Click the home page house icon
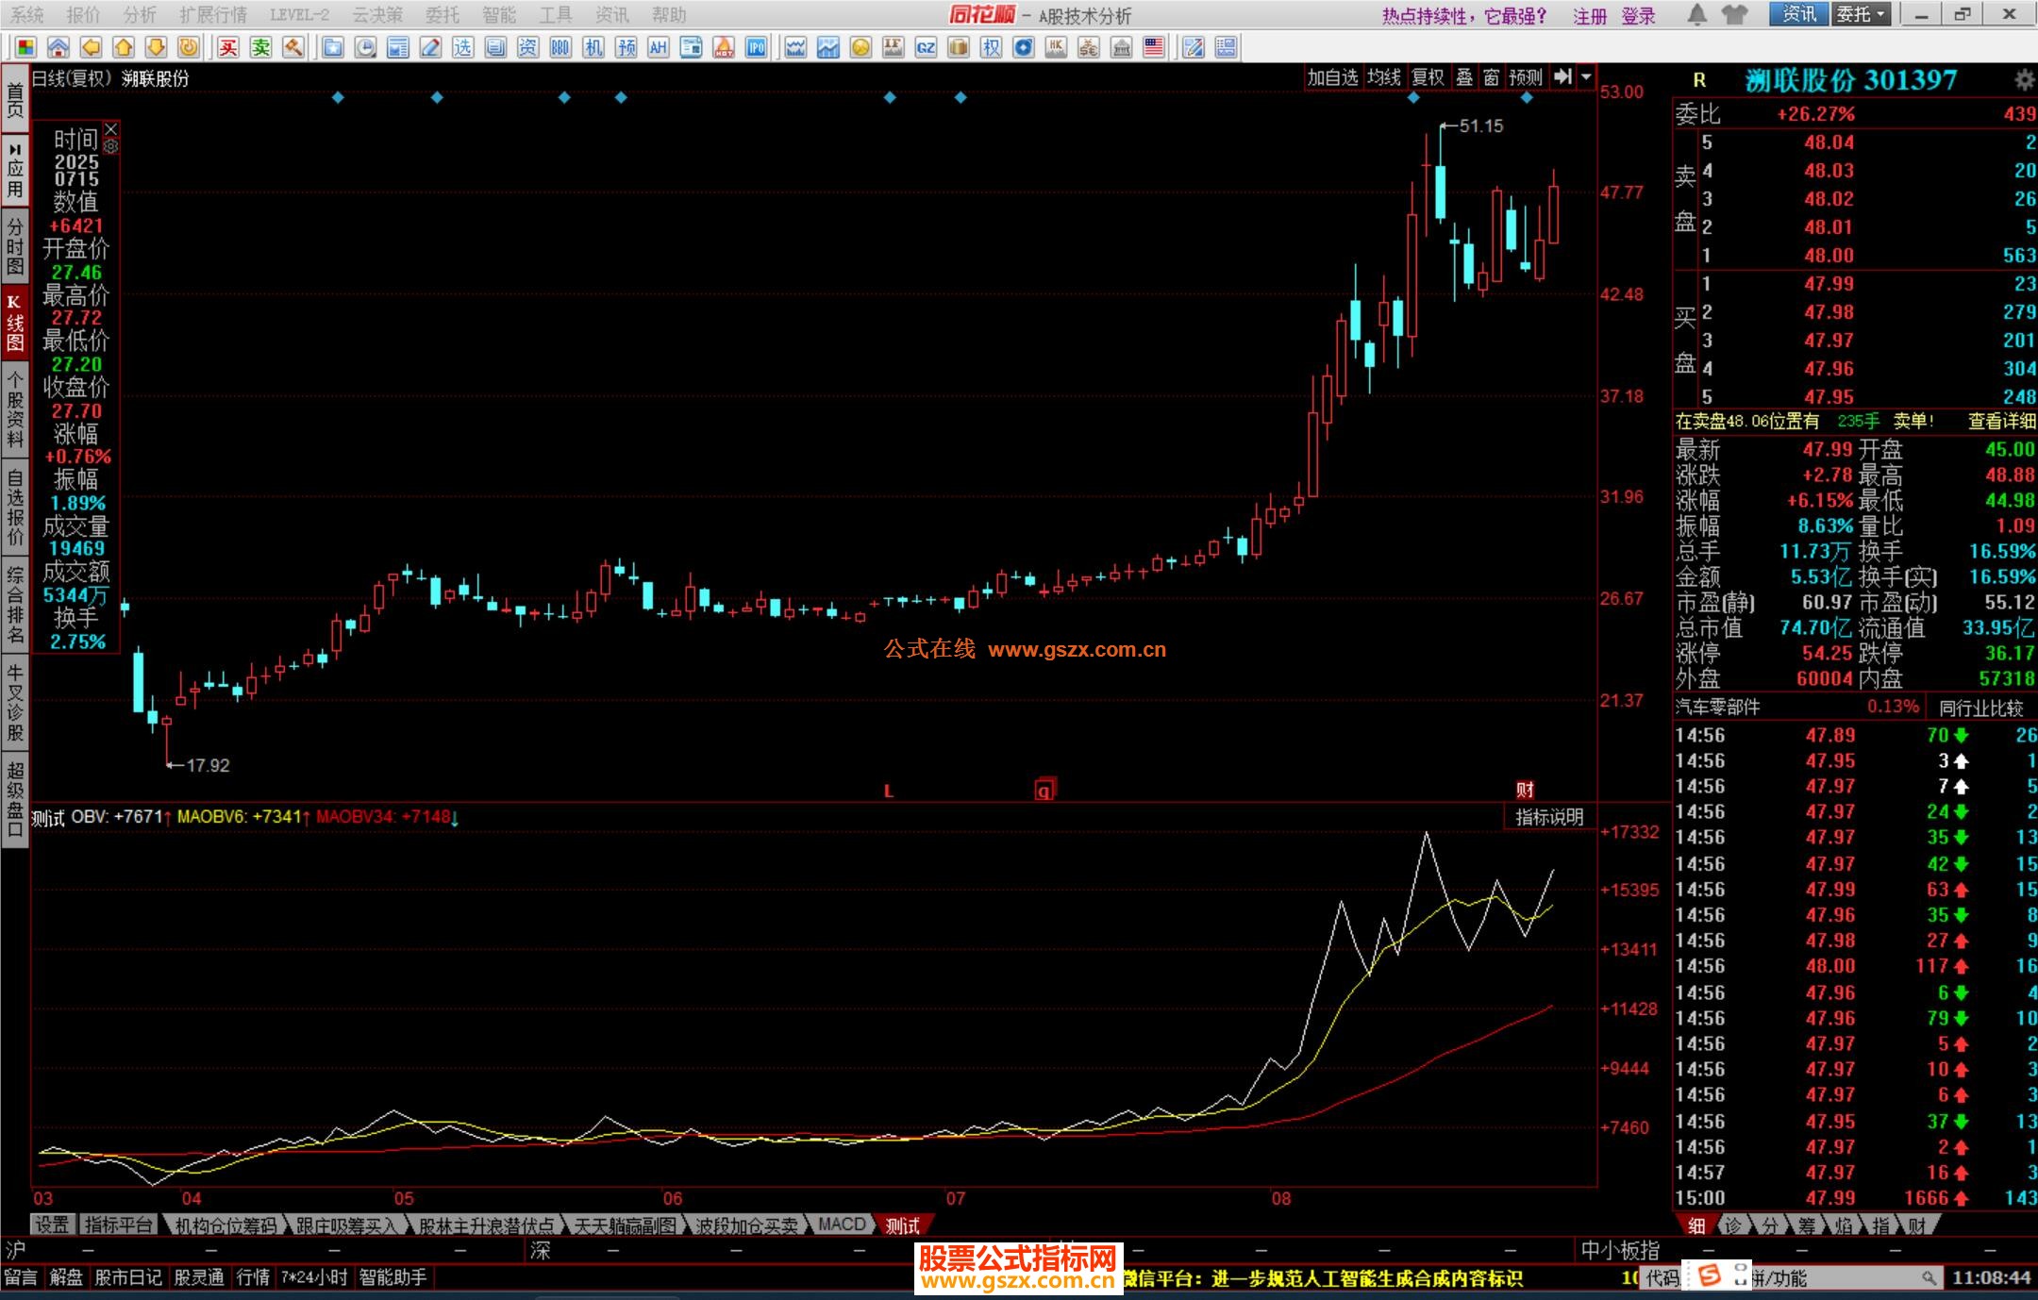This screenshot has width=2038, height=1300. (x=58, y=47)
